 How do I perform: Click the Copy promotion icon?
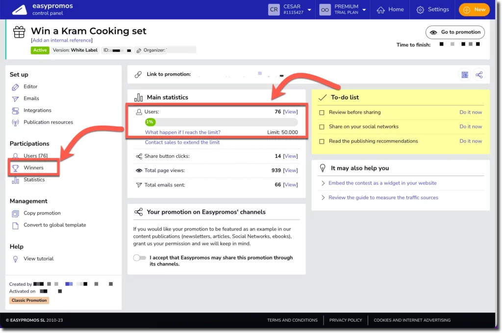coord(15,213)
